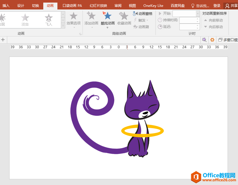Click the 登录 sign-in button
The image size is (238, 185).
[x=217, y=6]
